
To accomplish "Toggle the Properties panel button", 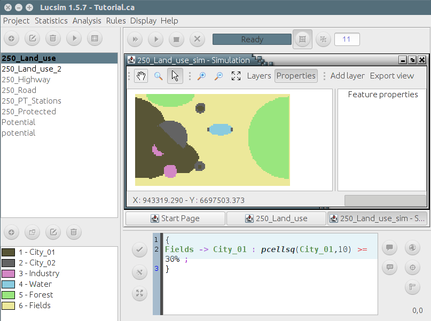I will 296,76.
